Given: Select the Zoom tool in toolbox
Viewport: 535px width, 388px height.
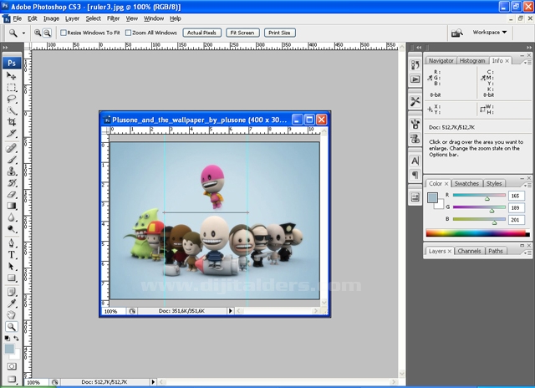Looking at the screenshot, I should pos(12,327).
